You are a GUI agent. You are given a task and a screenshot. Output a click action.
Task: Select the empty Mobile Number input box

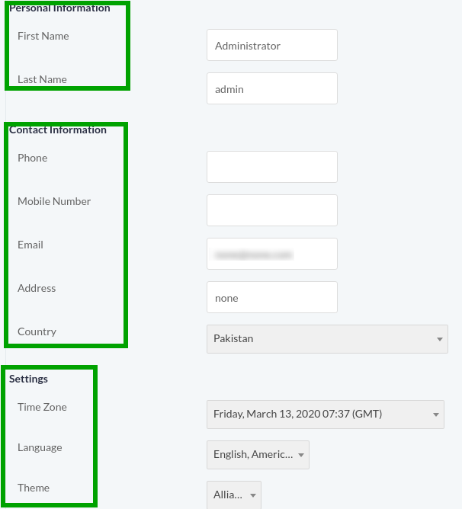[271, 210]
